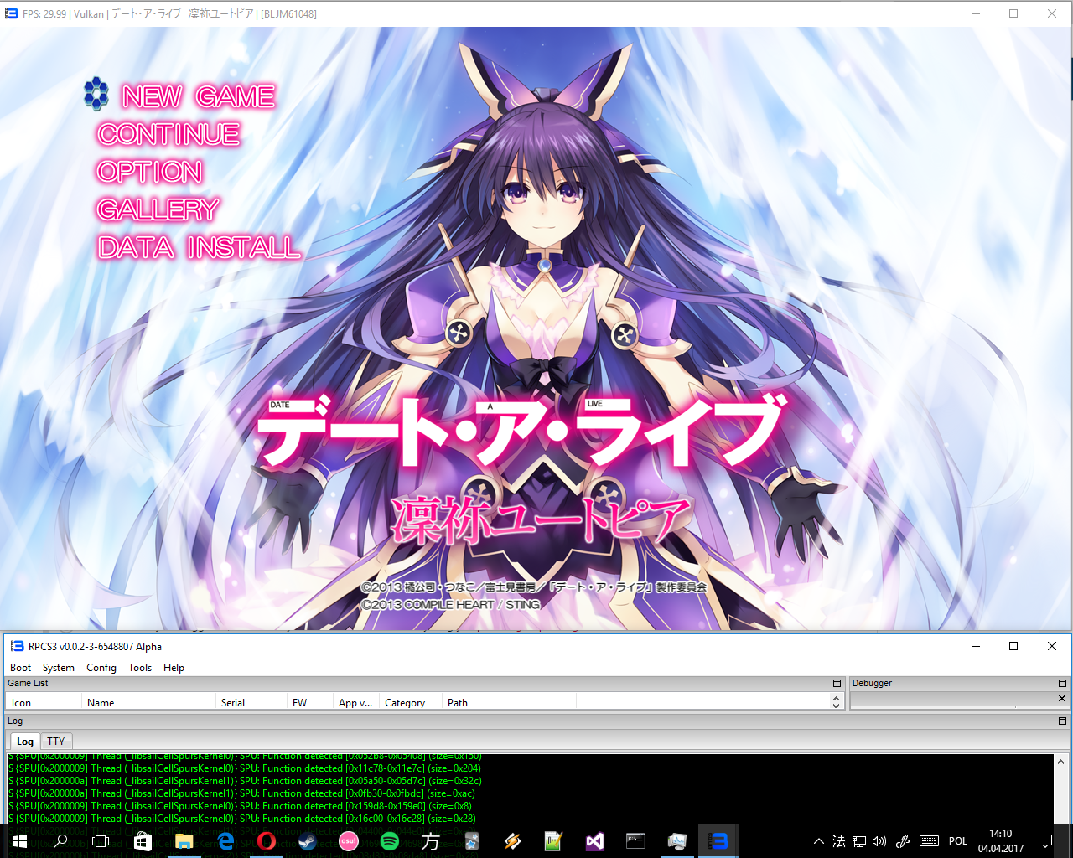Show hidden system tray icons

(818, 841)
